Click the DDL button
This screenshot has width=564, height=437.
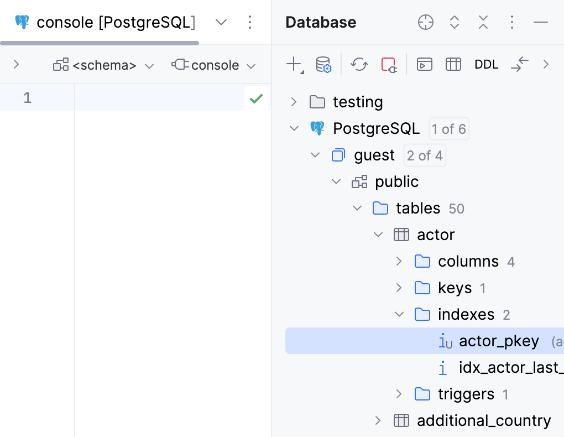point(486,64)
